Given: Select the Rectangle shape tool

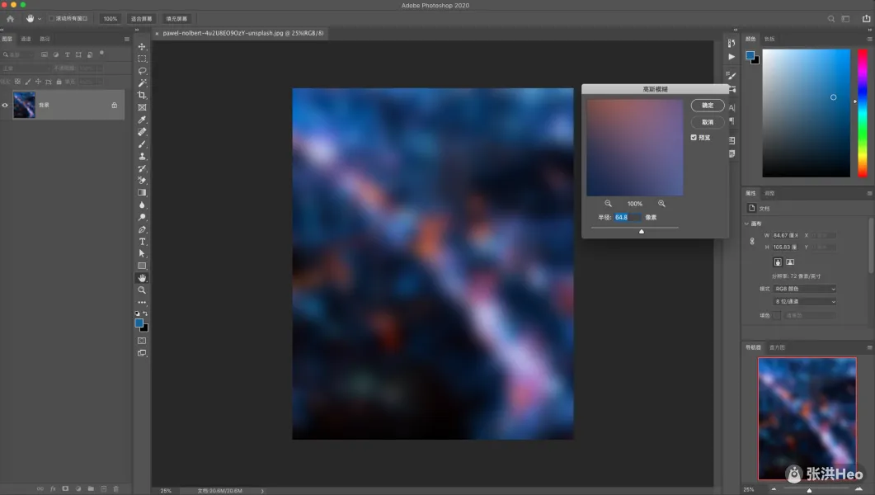Looking at the screenshot, I should 142,266.
